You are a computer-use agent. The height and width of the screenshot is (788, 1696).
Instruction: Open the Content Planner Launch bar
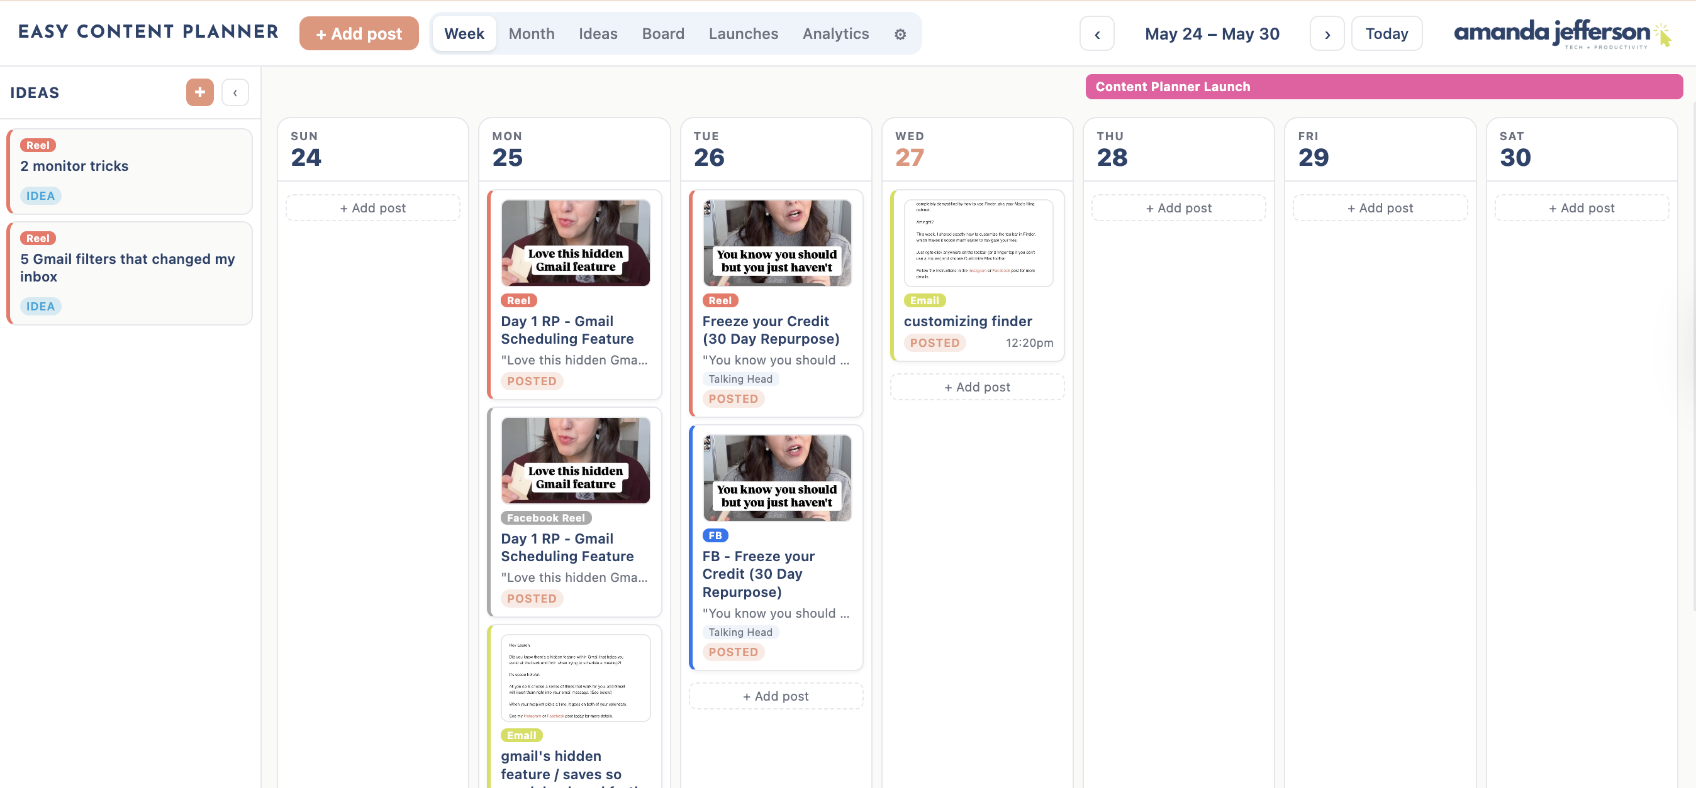1384,87
